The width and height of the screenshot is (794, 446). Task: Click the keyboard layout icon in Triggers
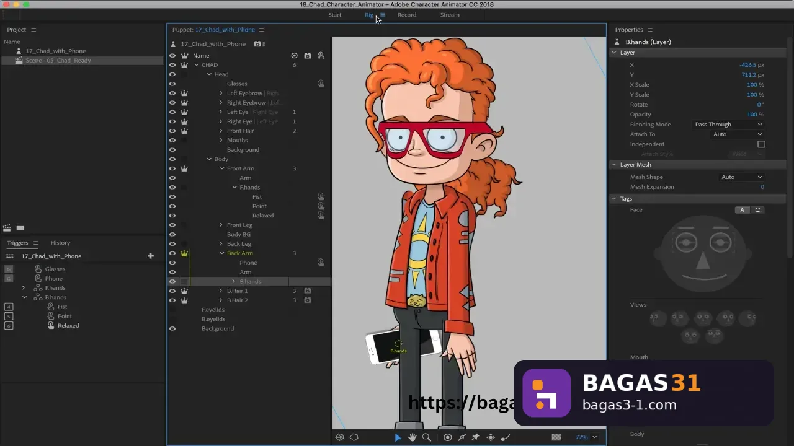click(x=9, y=256)
